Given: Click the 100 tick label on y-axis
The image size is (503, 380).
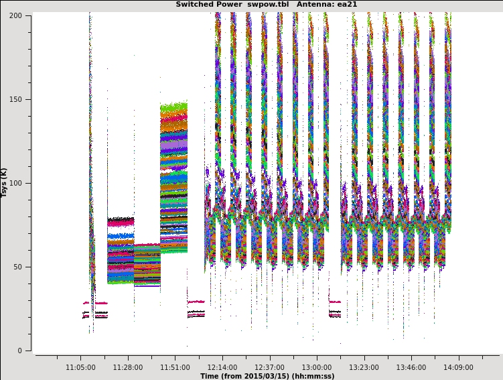Looking at the screenshot, I should click(15, 183).
